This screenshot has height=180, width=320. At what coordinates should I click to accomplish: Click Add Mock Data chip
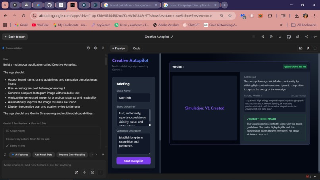tap(43, 155)
